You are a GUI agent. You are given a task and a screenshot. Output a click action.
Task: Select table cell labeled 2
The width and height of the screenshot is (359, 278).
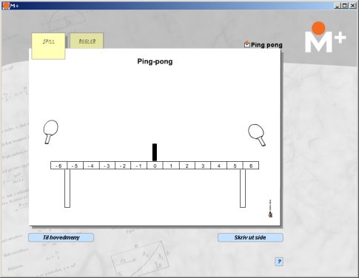pyautogui.click(x=187, y=166)
